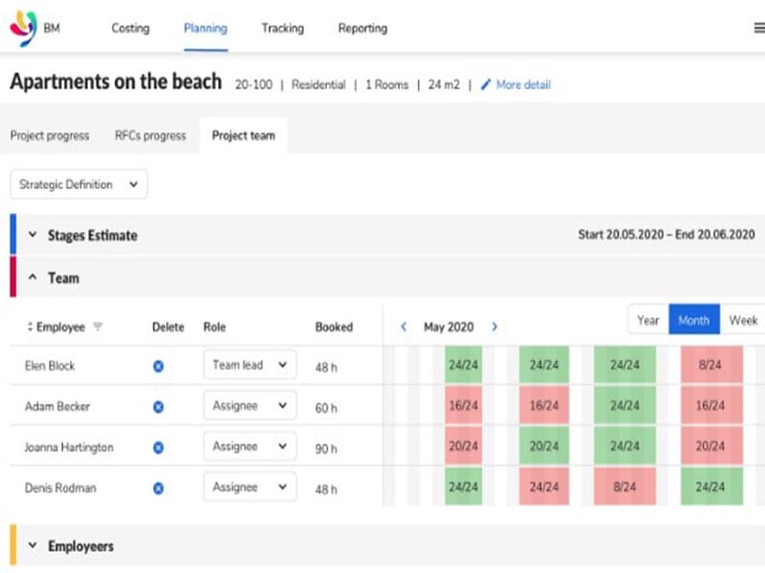Remove Adam Becker using delete icon
The width and height of the screenshot is (765, 573).
pyautogui.click(x=159, y=407)
